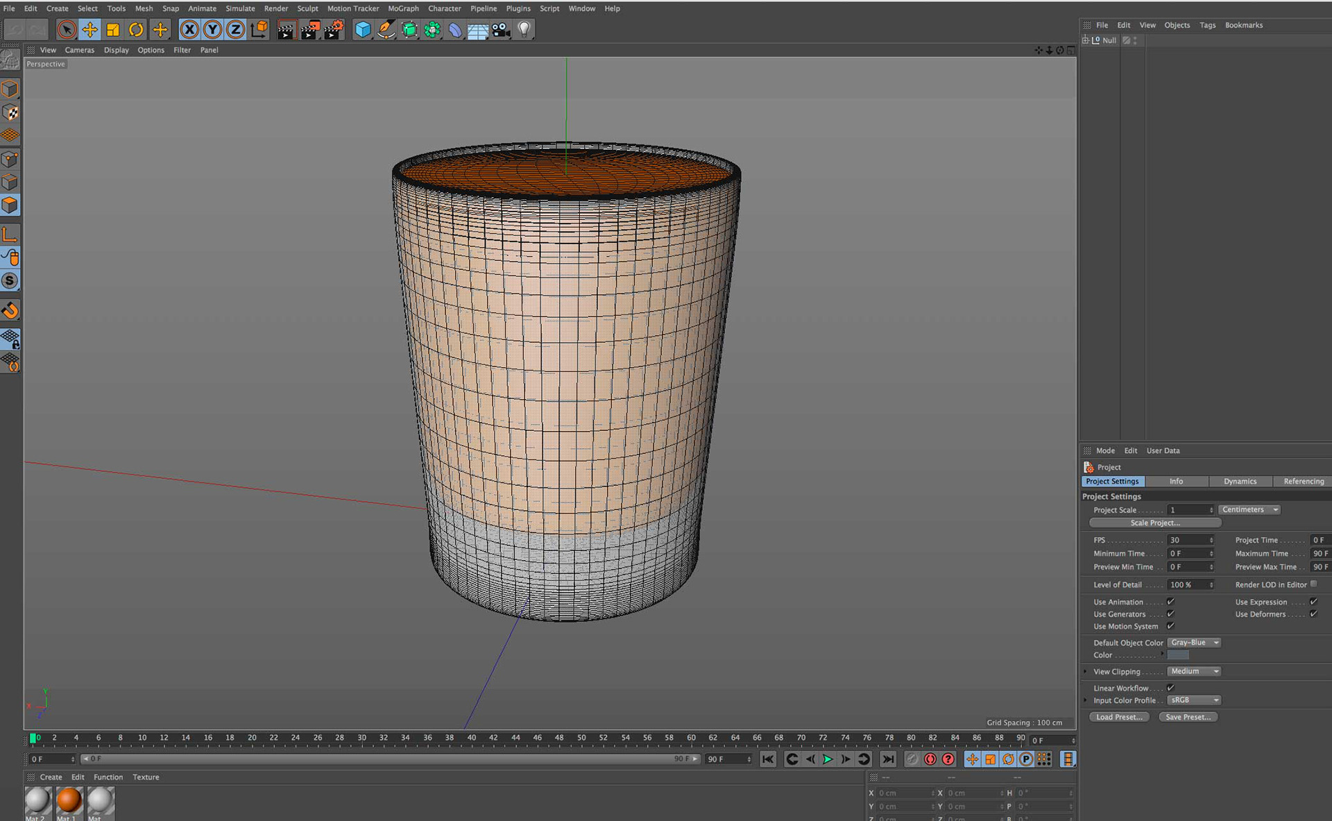Select the orange Mat.1 material

[x=69, y=800]
